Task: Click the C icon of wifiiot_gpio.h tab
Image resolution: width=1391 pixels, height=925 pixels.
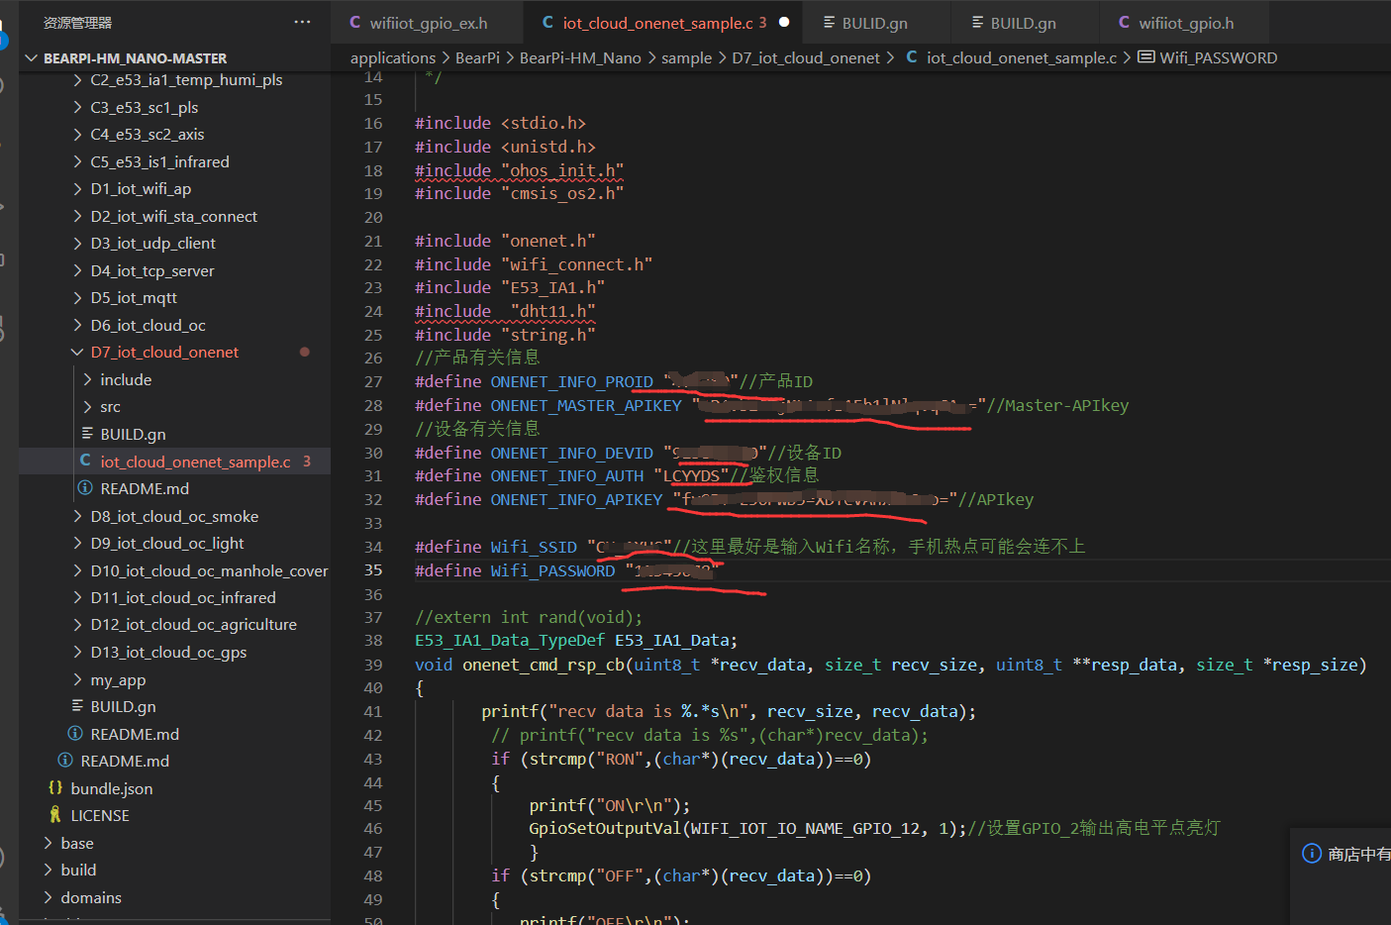Action: tap(1124, 23)
